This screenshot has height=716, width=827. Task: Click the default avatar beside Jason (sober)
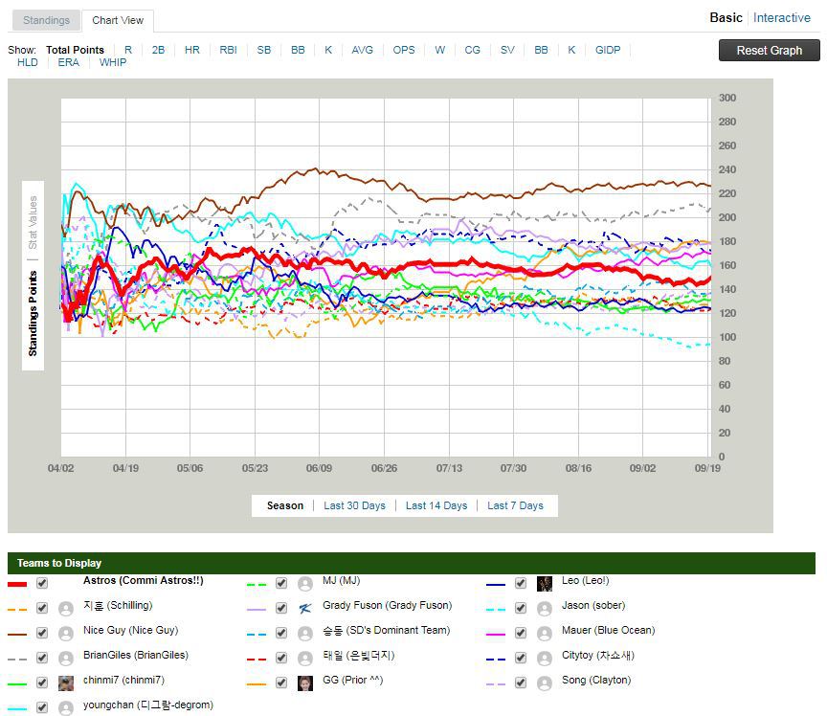click(x=545, y=609)
